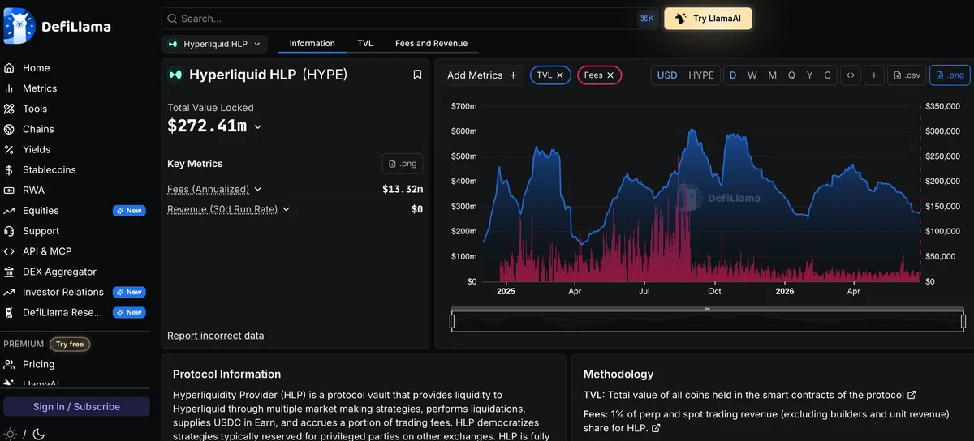
Task: Open Pricing people icon
Action: [10, 365]
